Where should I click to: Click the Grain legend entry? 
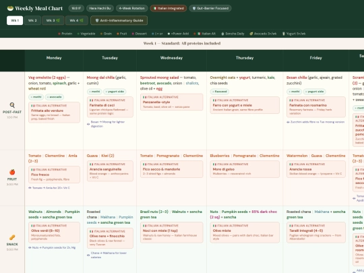(106, 34)
